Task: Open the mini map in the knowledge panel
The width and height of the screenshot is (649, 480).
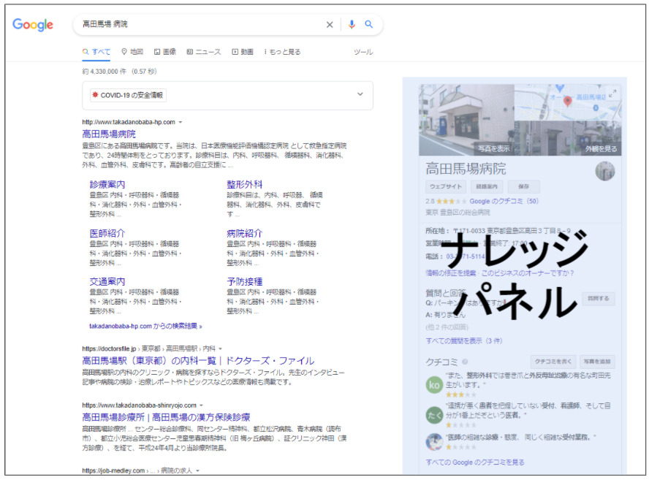Action: [x=568, y=102]
